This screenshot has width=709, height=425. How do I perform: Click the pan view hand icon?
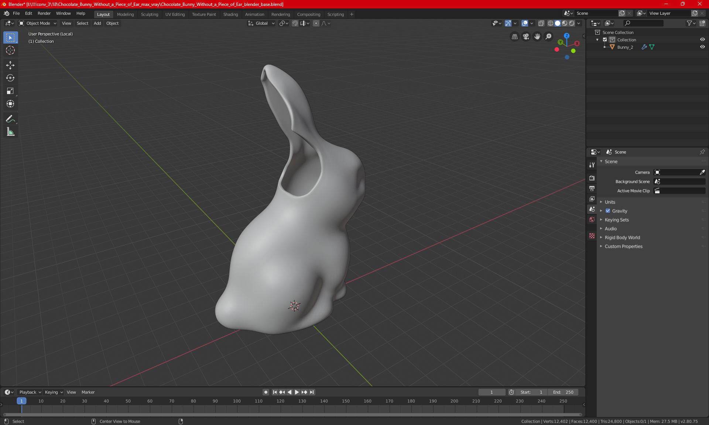(537, 37)
